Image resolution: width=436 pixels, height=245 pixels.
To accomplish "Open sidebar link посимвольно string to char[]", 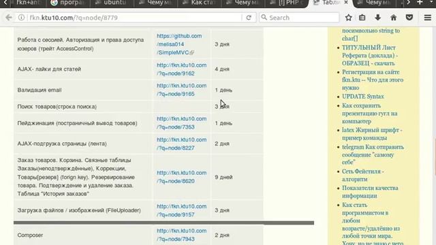I will tap(371, 35).
